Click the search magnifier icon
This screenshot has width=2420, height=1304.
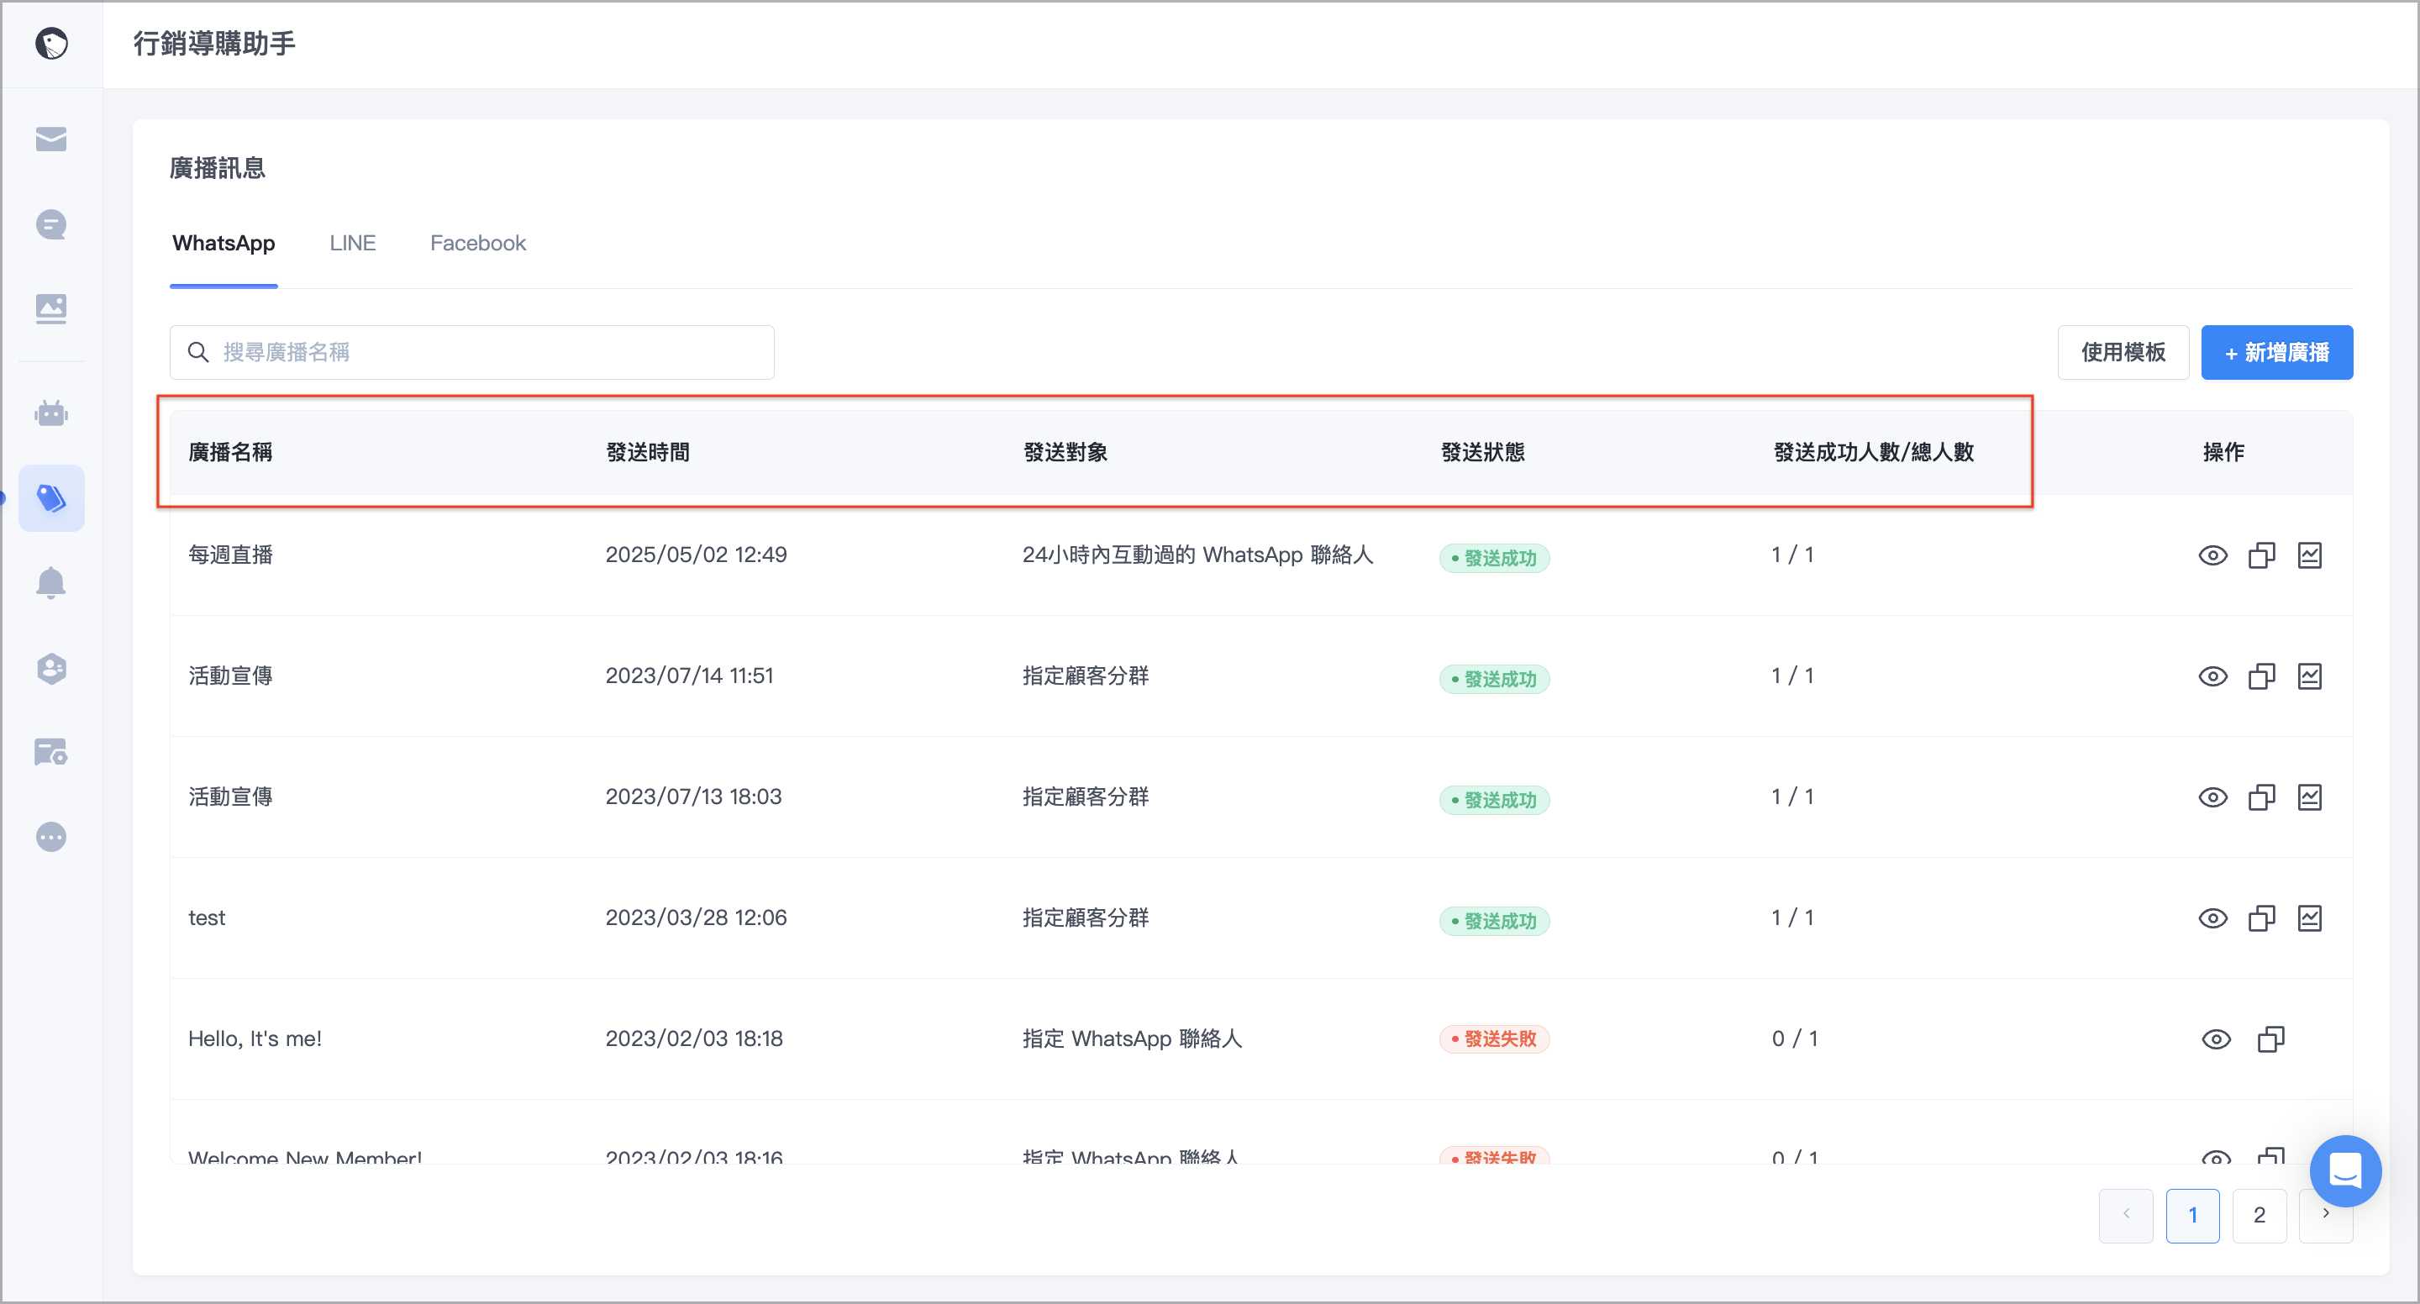(198, 352)
